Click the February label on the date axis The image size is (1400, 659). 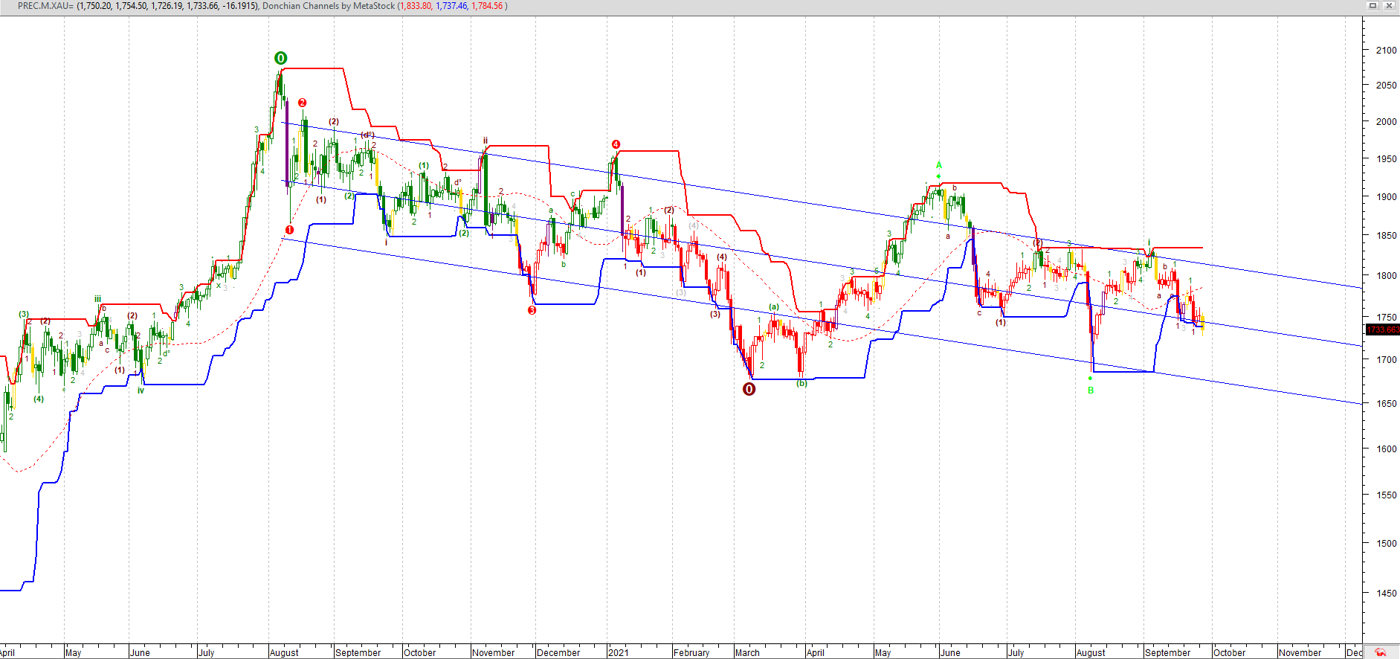691,653
